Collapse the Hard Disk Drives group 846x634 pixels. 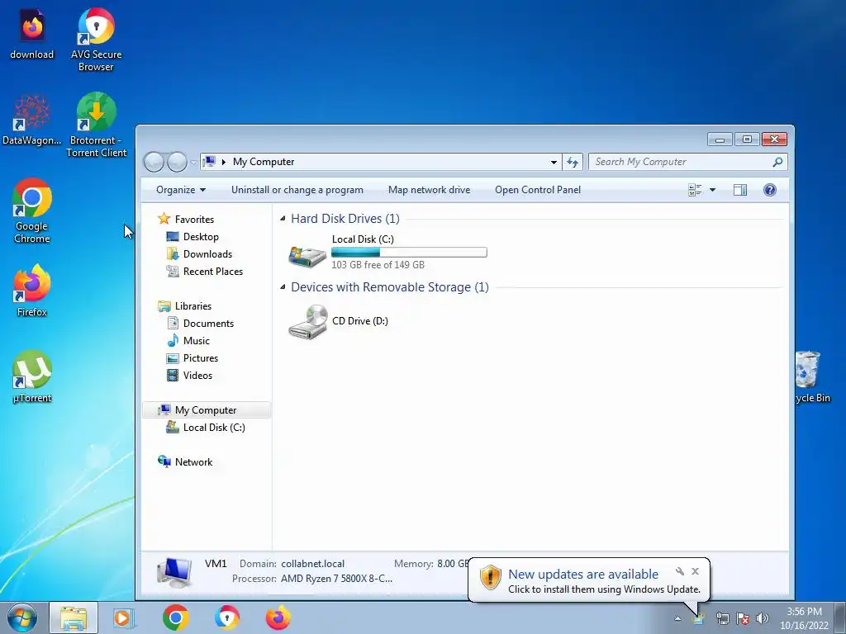[x=283, y=218]
